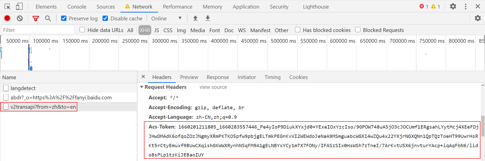Collapse the Request Headers section
Image resolution: width=485 pixels, height=161 pixels.
click(142, 87)
